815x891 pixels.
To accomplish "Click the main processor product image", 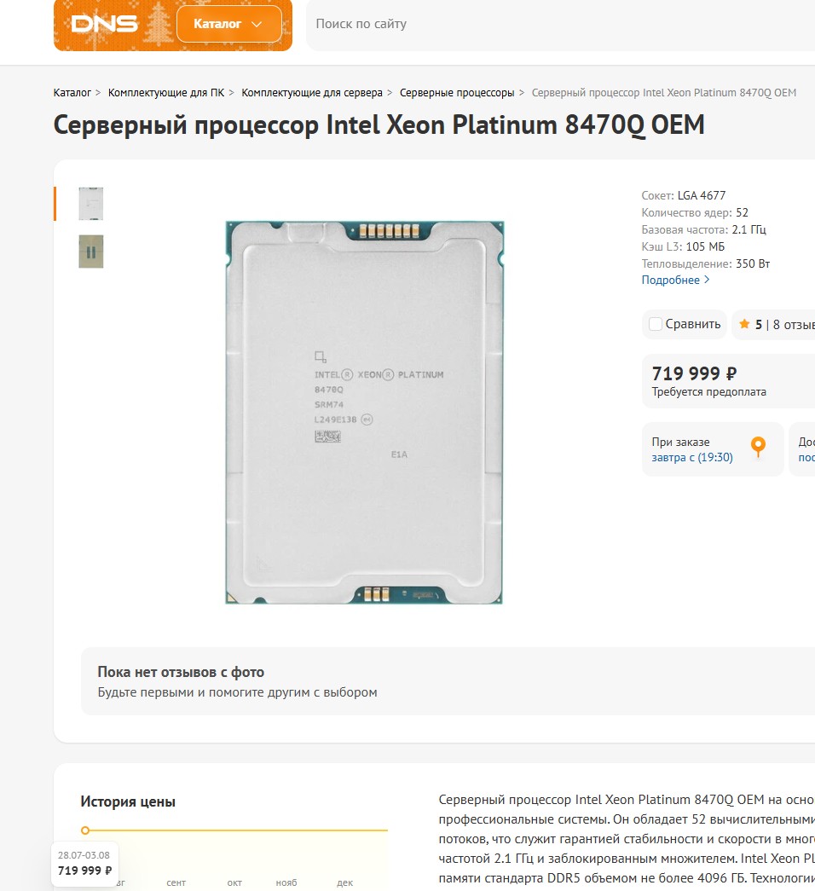I will (x=364, y=413).
